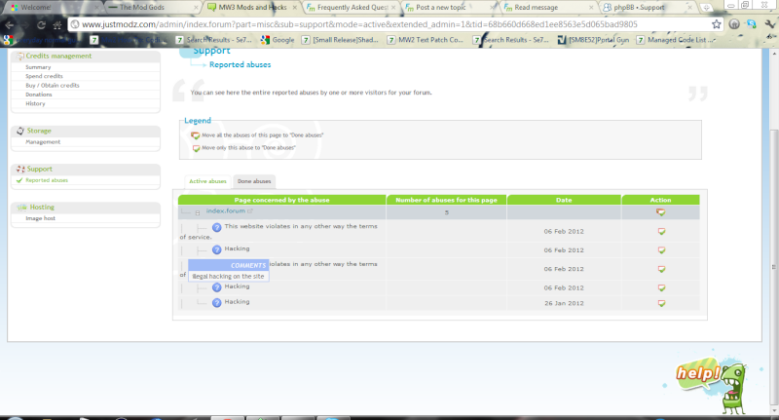Viewport: 779px width, 420px height.
Task: Click the Date column header
Action: (564, 200)
